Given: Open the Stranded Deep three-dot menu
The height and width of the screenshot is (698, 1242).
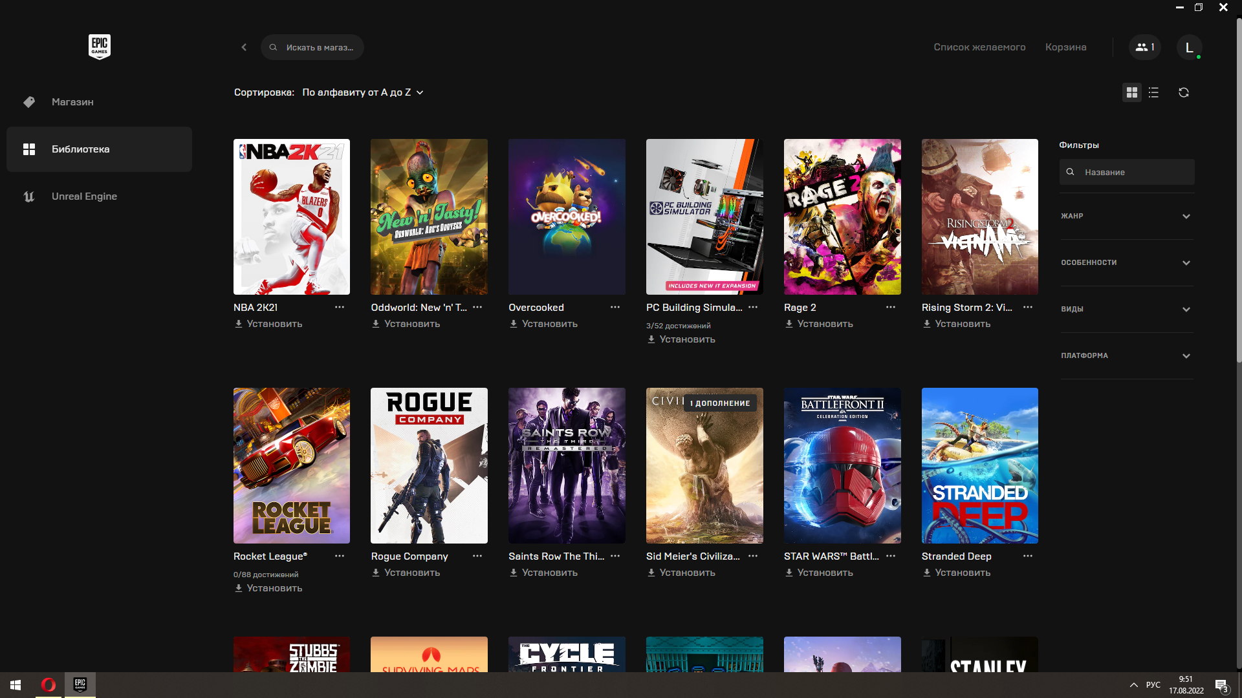Looking at the screenshot, I should [x=1028, y=556].
